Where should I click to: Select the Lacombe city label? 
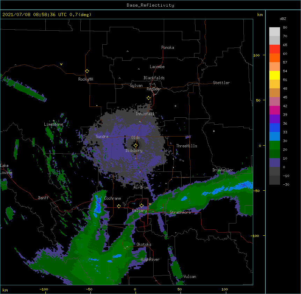(157, 67)
